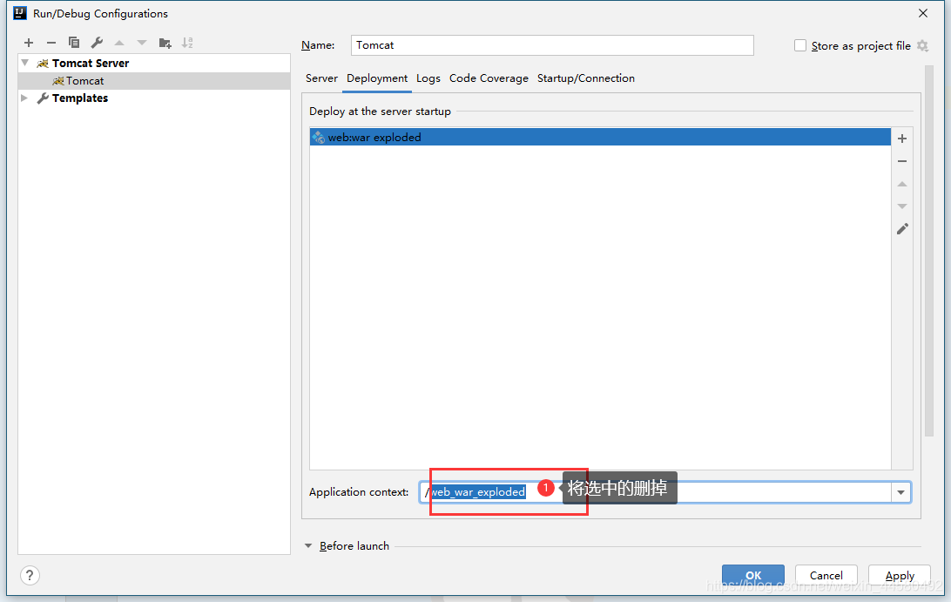Viewport: 951px width, 602px height.
Task: Switch to the Server tab
Action: pos(321,78)
